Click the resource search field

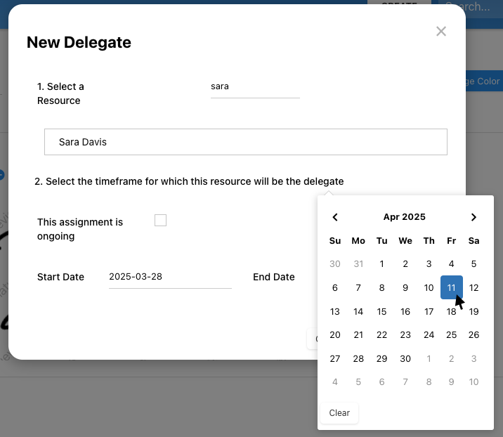point(254,87)
